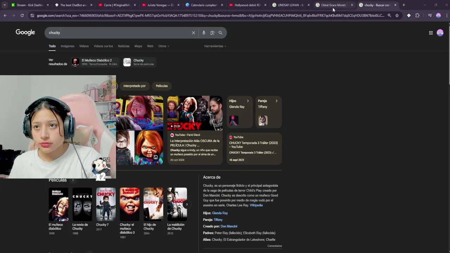Image resolution: width=450 pixels, height=253 pixels.
Task: Close the Stream - Kick Dashboard tab
Action: click(48, 5)
